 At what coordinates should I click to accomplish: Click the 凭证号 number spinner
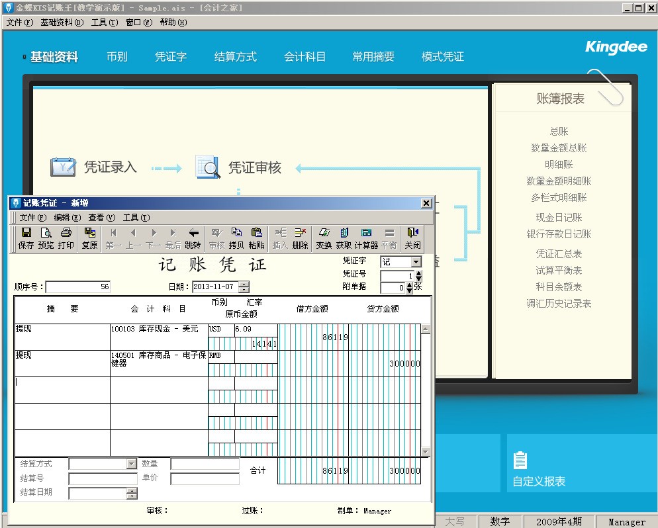(x=418, y=276)
